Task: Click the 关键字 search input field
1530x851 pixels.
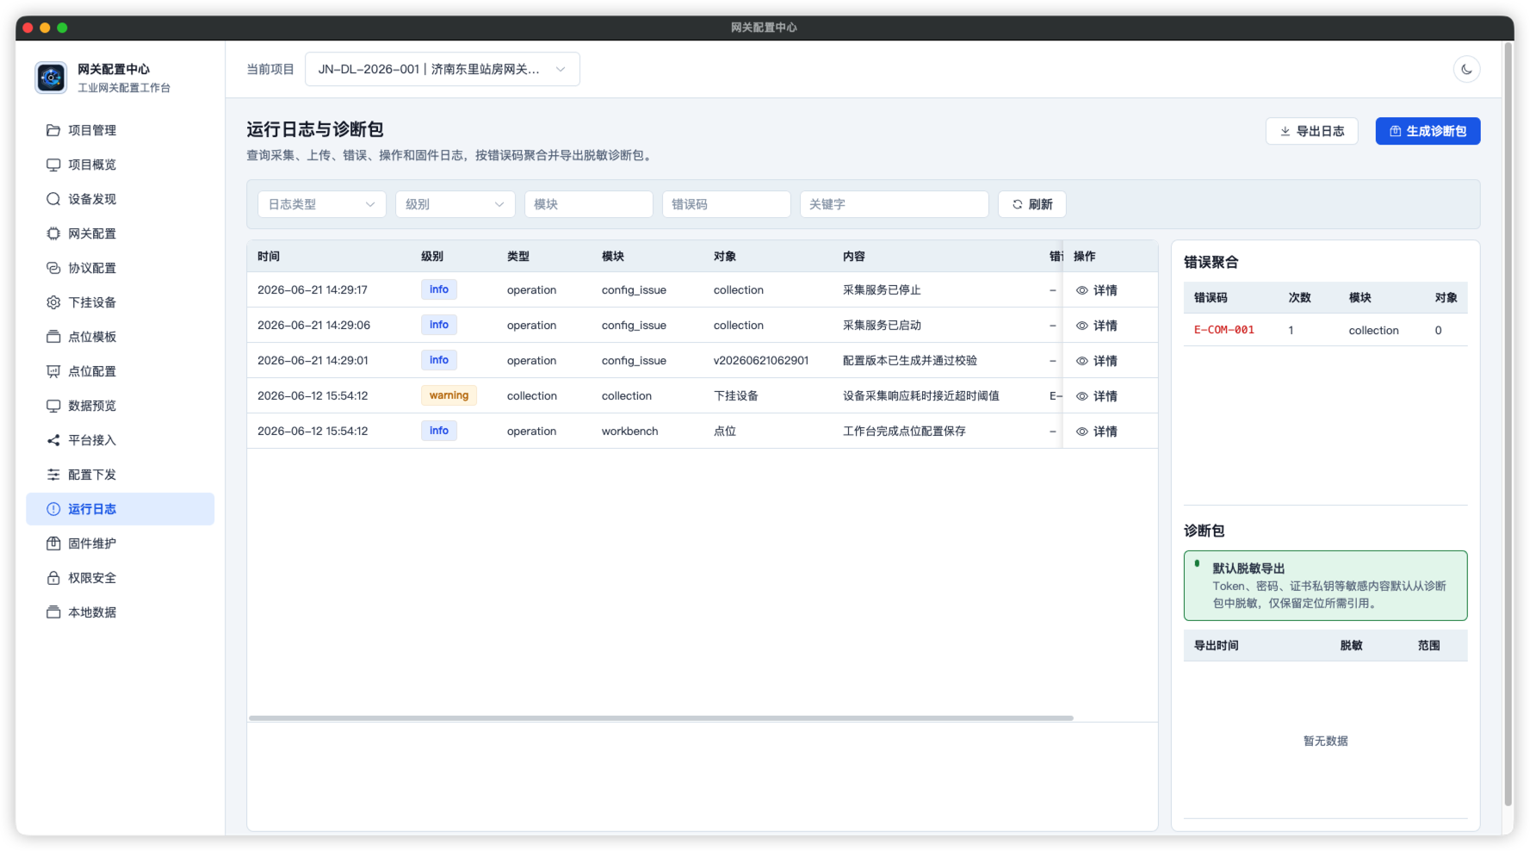Action: [x=895, y=204]
